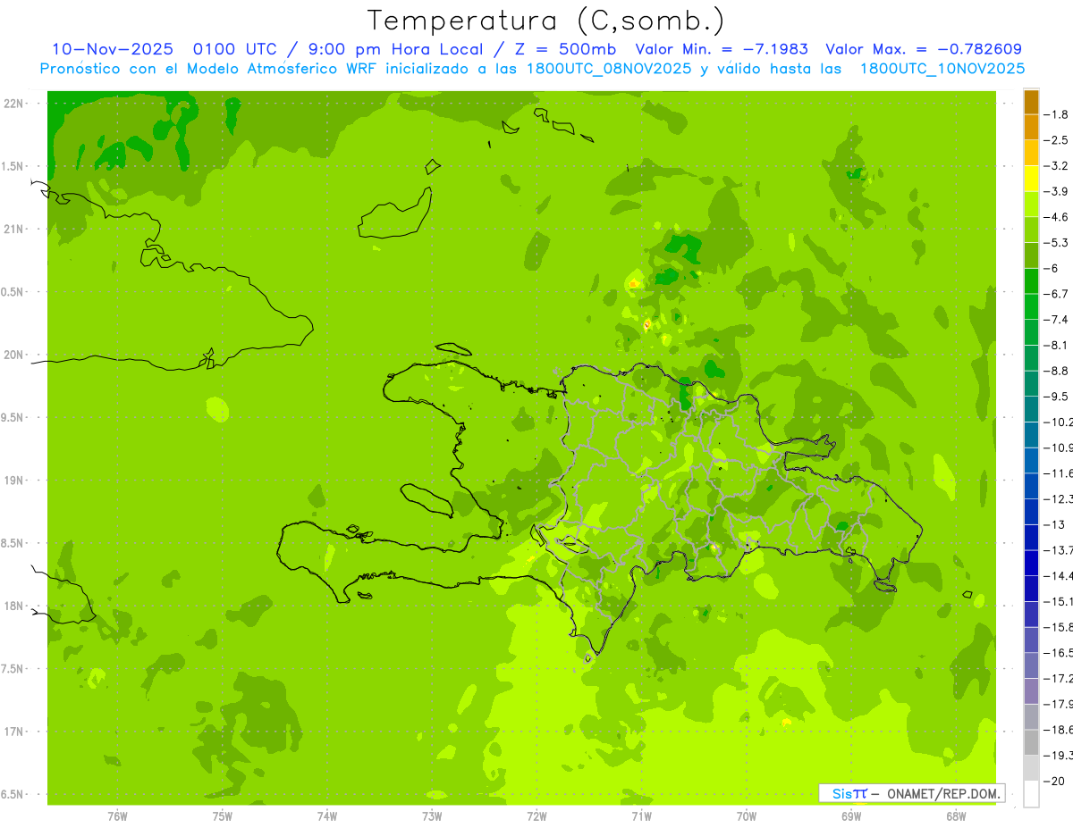1073x828 pixels.
Task: Click the "76W" longitude label
Action: click(117, 815)
